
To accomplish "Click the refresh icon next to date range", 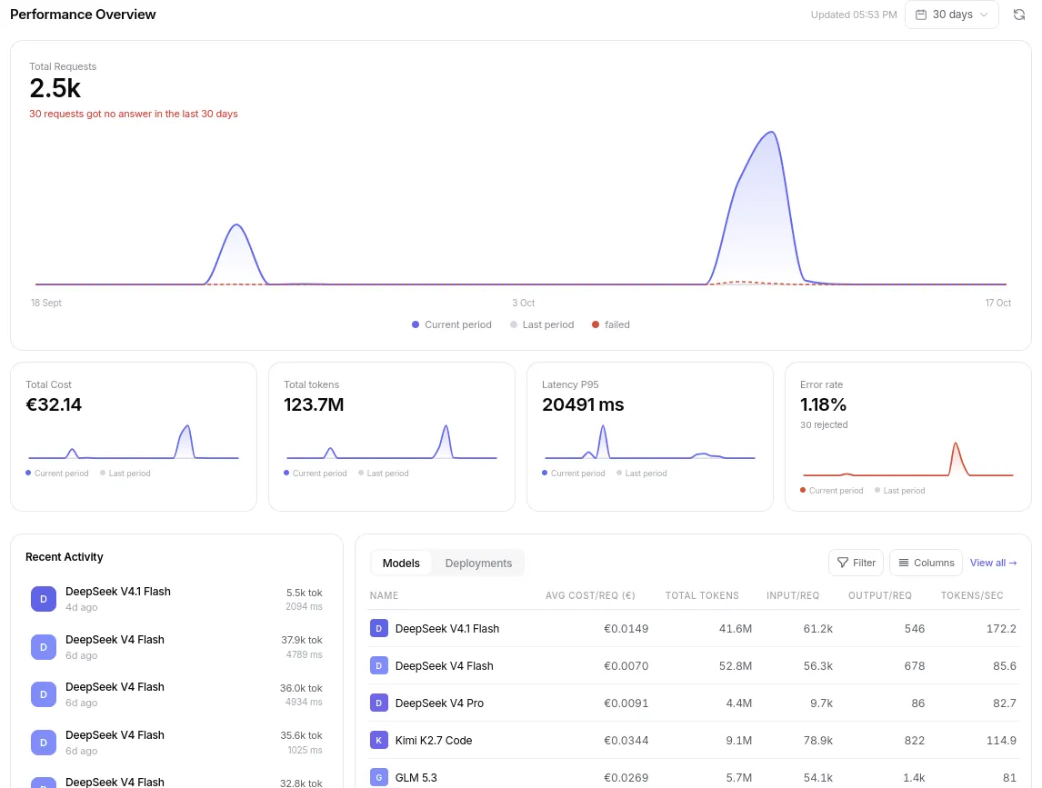I will (1018, 15).
